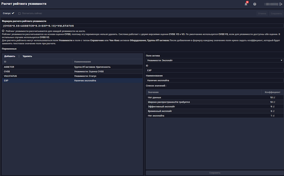Edit coefficient for Эффективный эксплойт row
The image size is (284, 176).
[274, 106]
